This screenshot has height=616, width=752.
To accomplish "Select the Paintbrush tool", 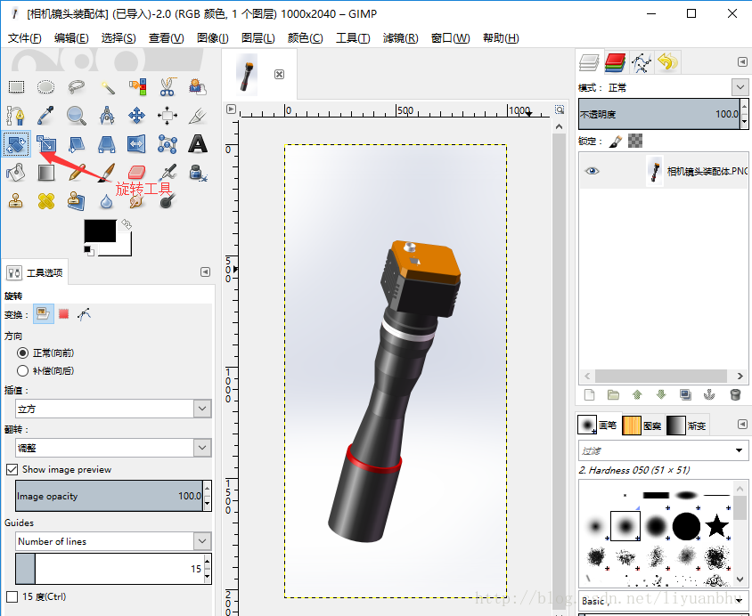I will click(x=107, y=173).
